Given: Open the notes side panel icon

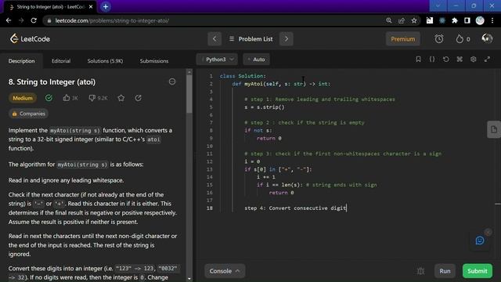Looking at the screenshot, I should click(494, 129).
